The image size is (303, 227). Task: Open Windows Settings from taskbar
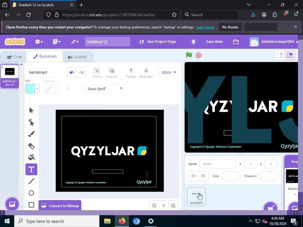point(151,221)
